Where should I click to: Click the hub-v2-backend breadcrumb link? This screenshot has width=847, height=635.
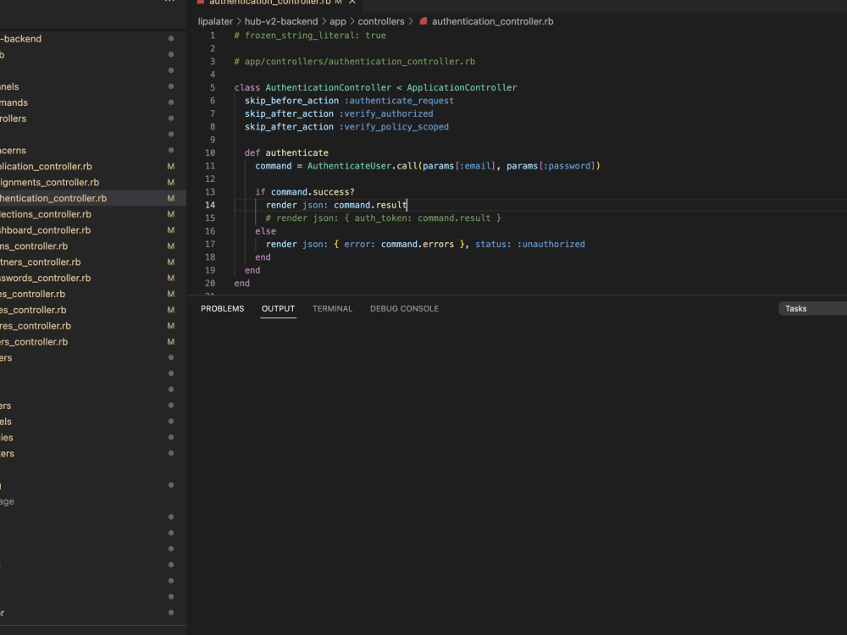281,20
